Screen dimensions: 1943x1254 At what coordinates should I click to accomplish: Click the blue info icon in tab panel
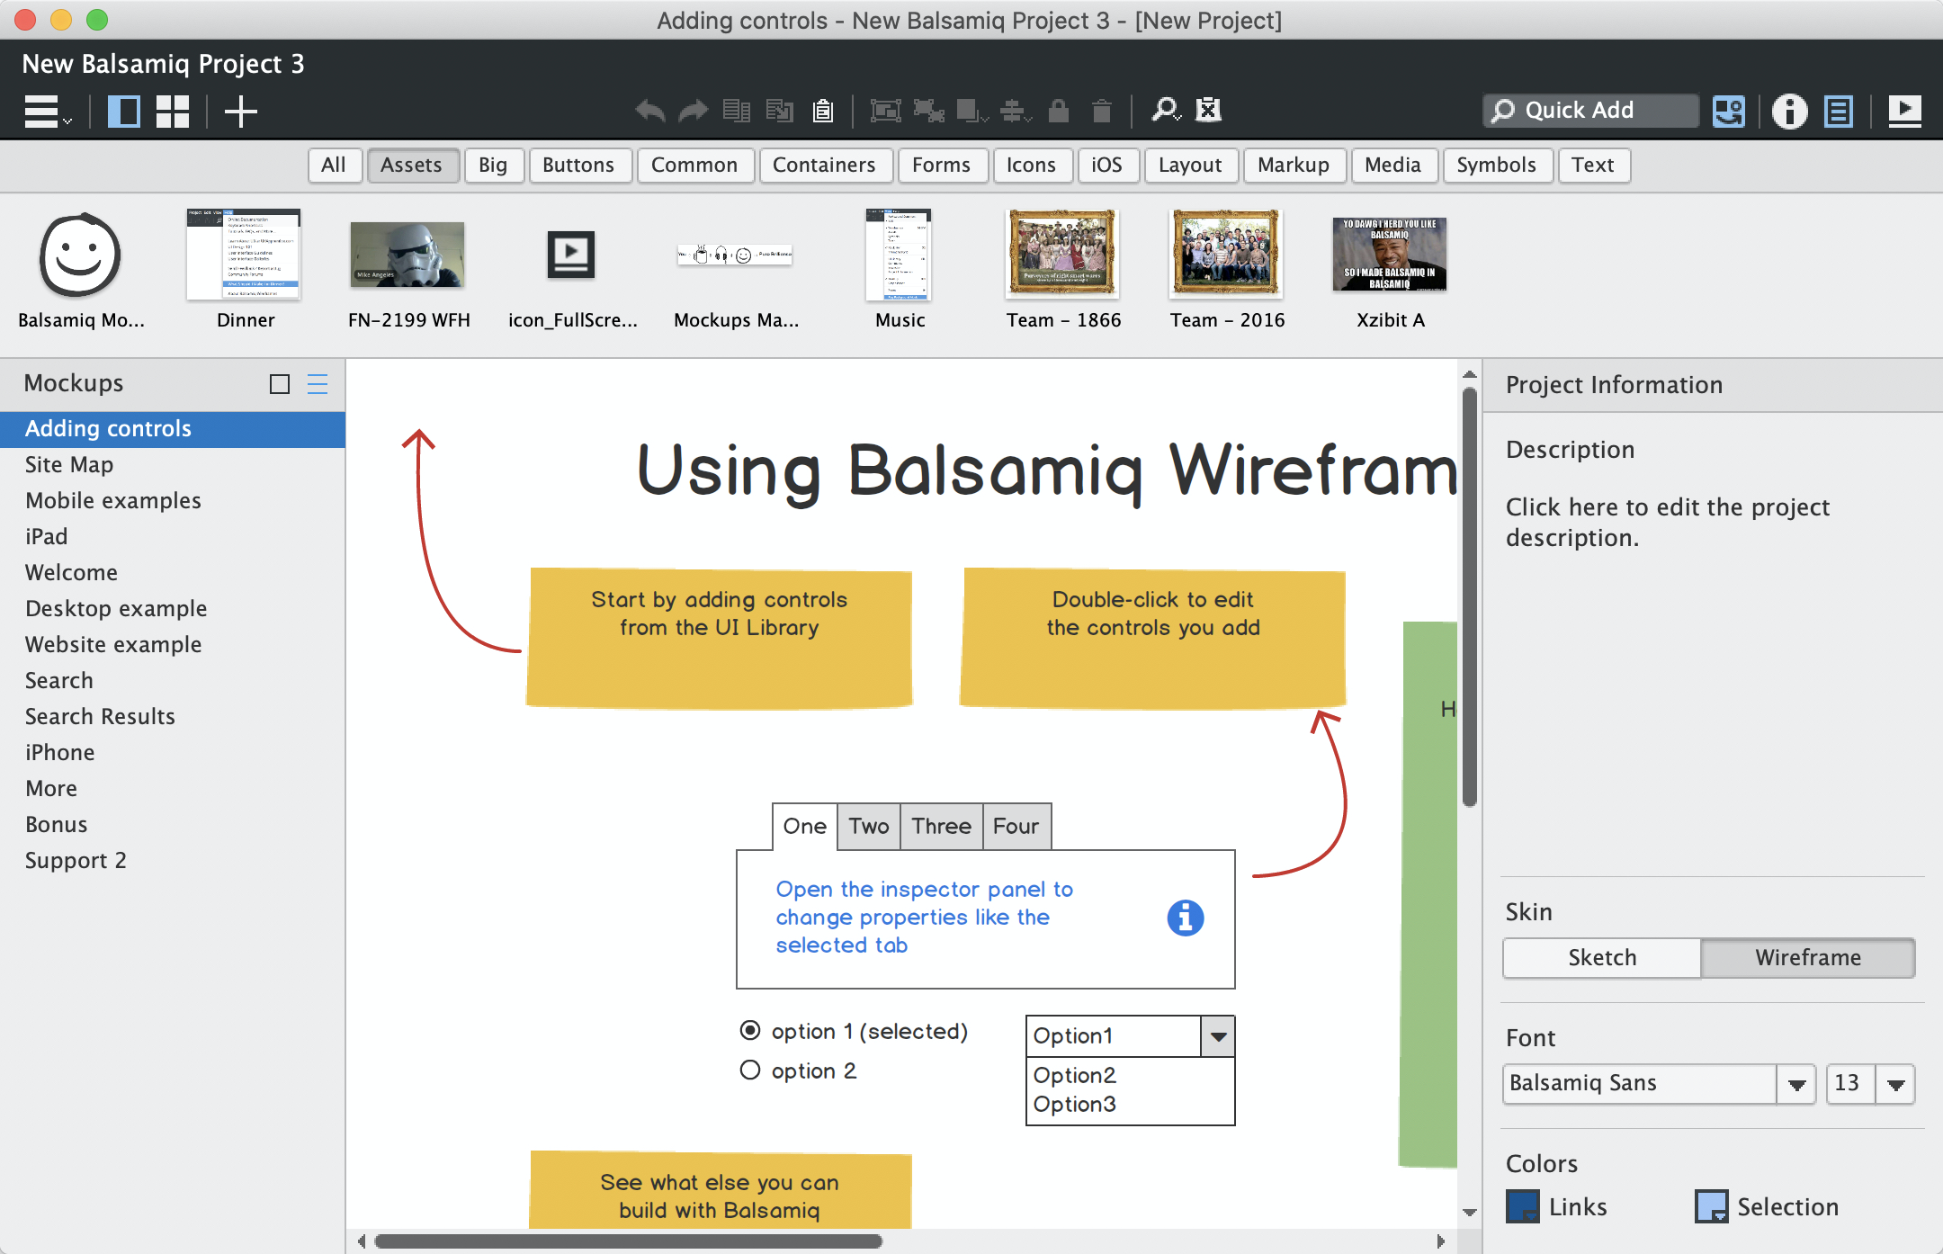(x=1186, y=918)
